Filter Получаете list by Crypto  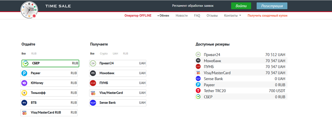[x=104, y=54]
